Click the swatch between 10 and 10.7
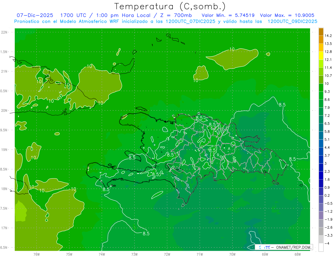The height and width of the screenshot is (258, 334). [321, 80]
